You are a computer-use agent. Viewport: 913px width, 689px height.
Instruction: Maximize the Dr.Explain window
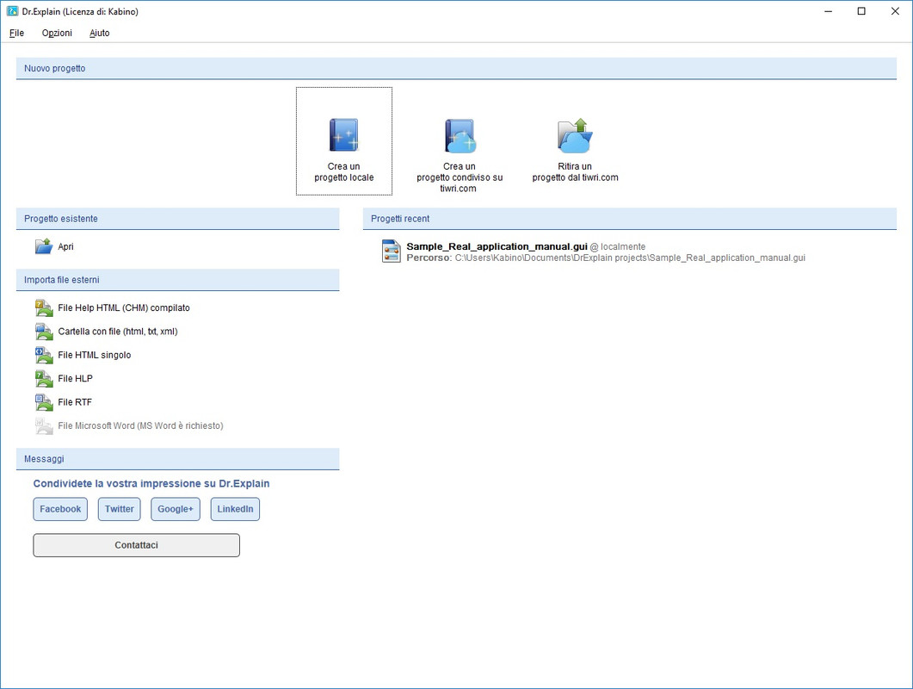click(x=861, y=11)
